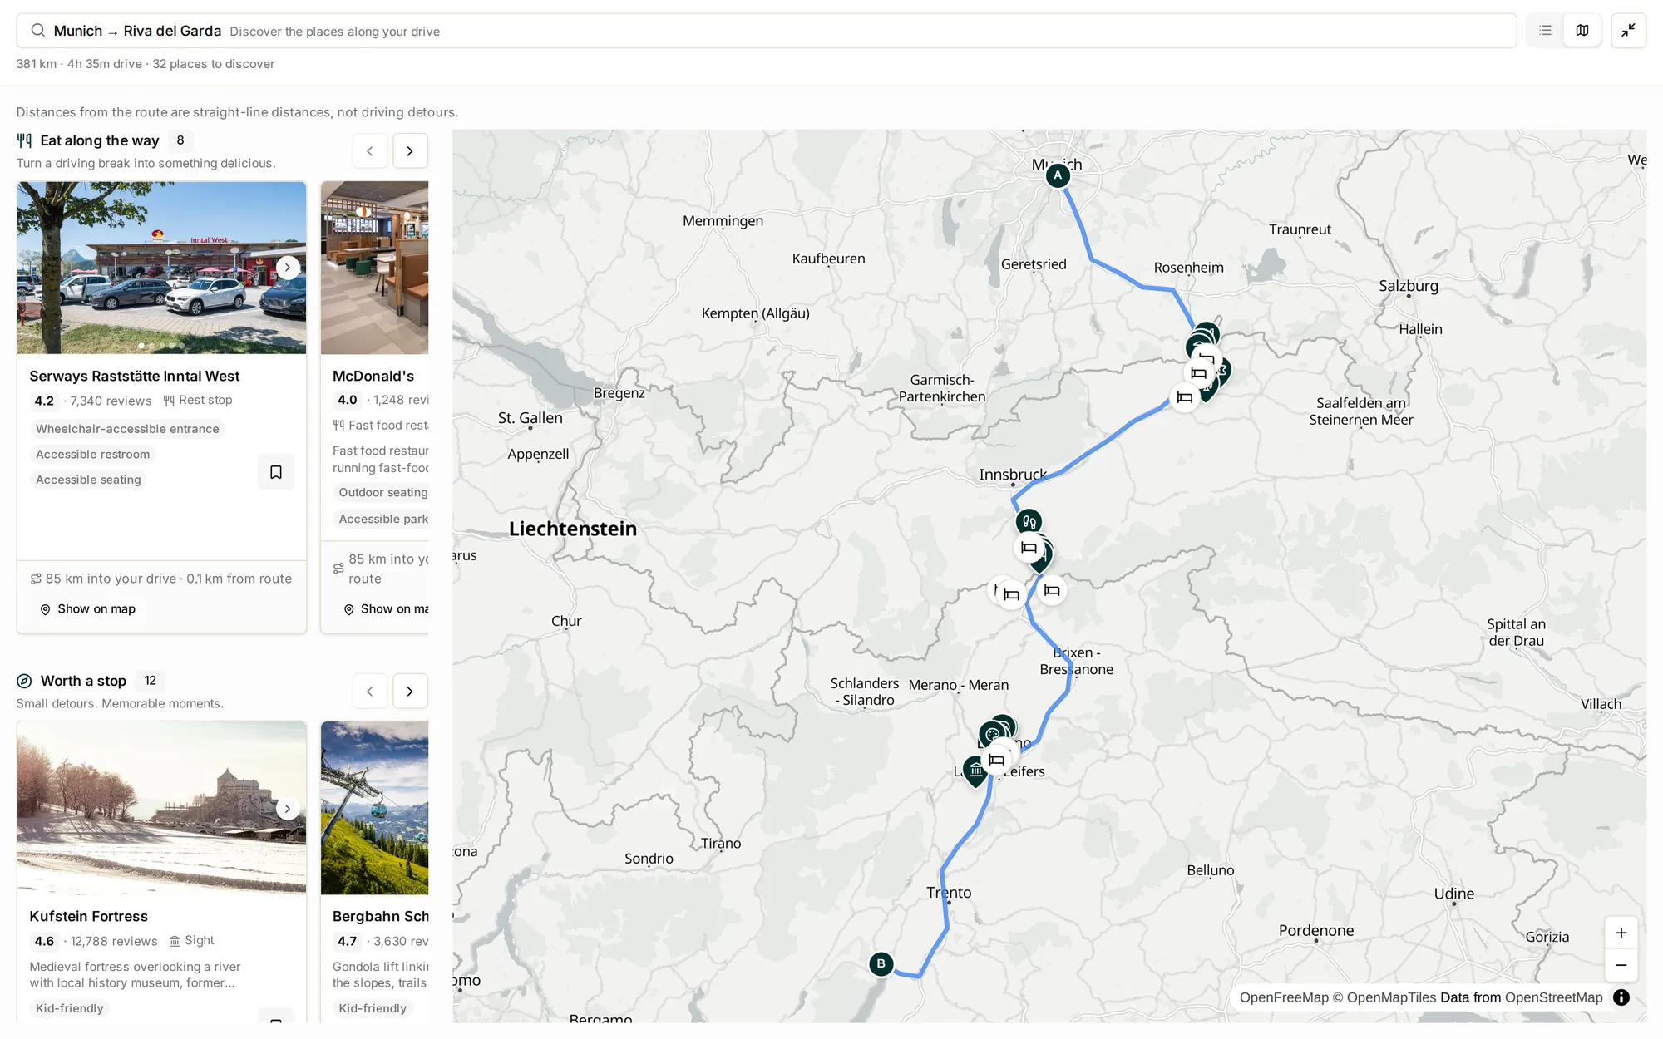The image size is (1663, 1039).
Task: Open the McDonald's interior photo
Action: (x=375, y=268)
